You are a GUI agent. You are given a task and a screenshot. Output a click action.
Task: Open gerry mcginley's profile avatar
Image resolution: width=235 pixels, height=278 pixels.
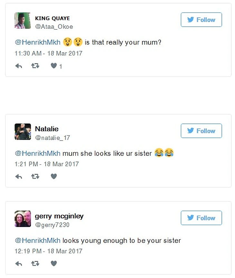tap(23, 219)
